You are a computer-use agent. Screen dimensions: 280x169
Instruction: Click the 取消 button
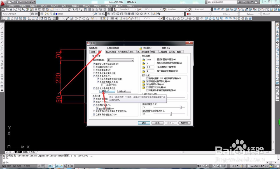point(157,123)
